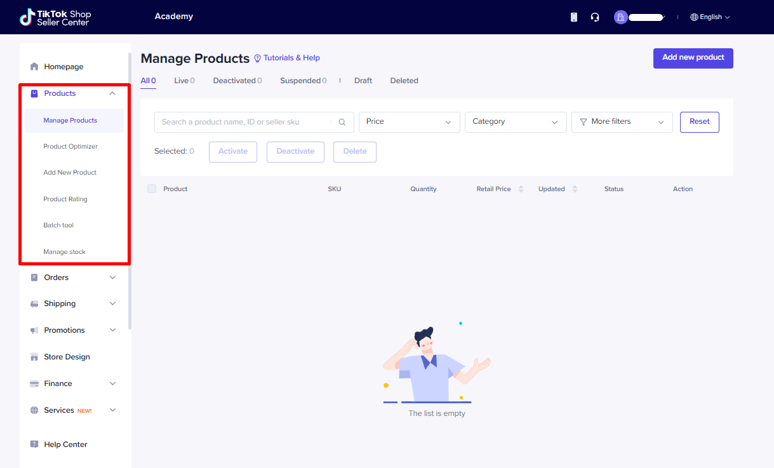Click the Help Center icon
The height and width of the screenshot is (468, 774).
click(x=34, y=444)
